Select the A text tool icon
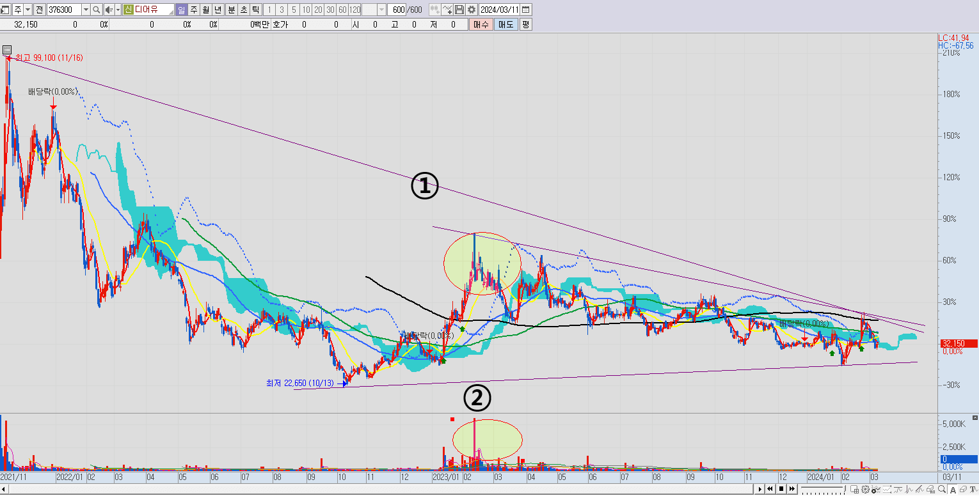Screen dimensions: 979x496 click(952, 490)
